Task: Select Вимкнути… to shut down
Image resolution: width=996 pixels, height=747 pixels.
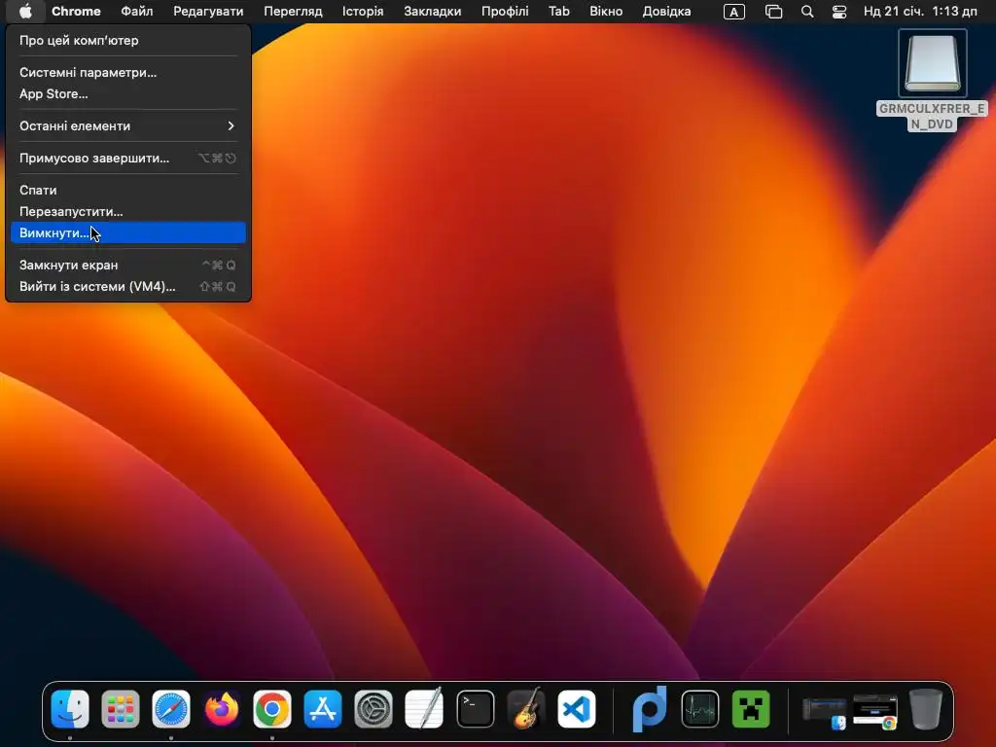Action: 127,232
